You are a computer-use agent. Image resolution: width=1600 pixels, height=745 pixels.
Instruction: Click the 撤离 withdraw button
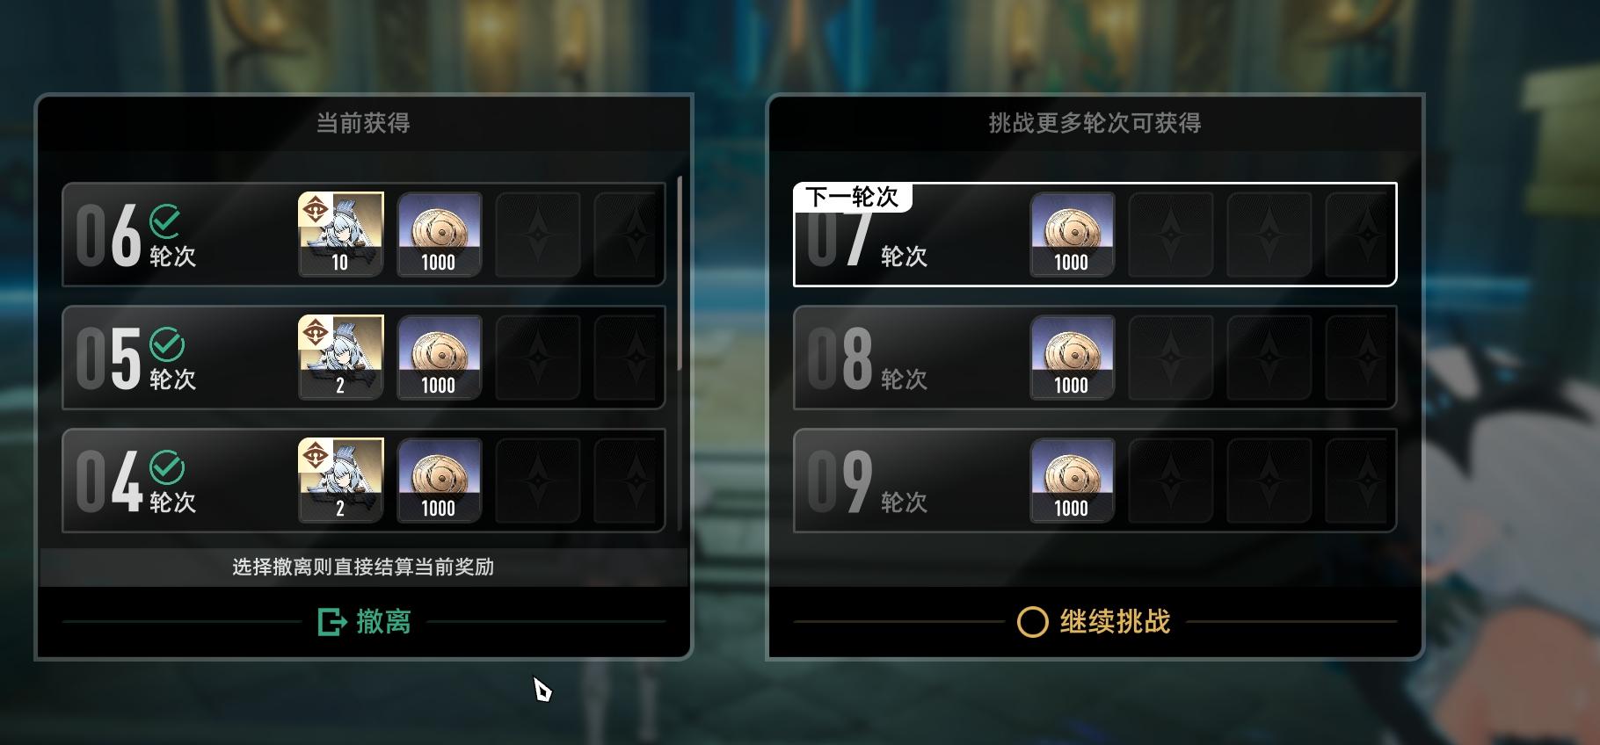[x=364, y=622]
